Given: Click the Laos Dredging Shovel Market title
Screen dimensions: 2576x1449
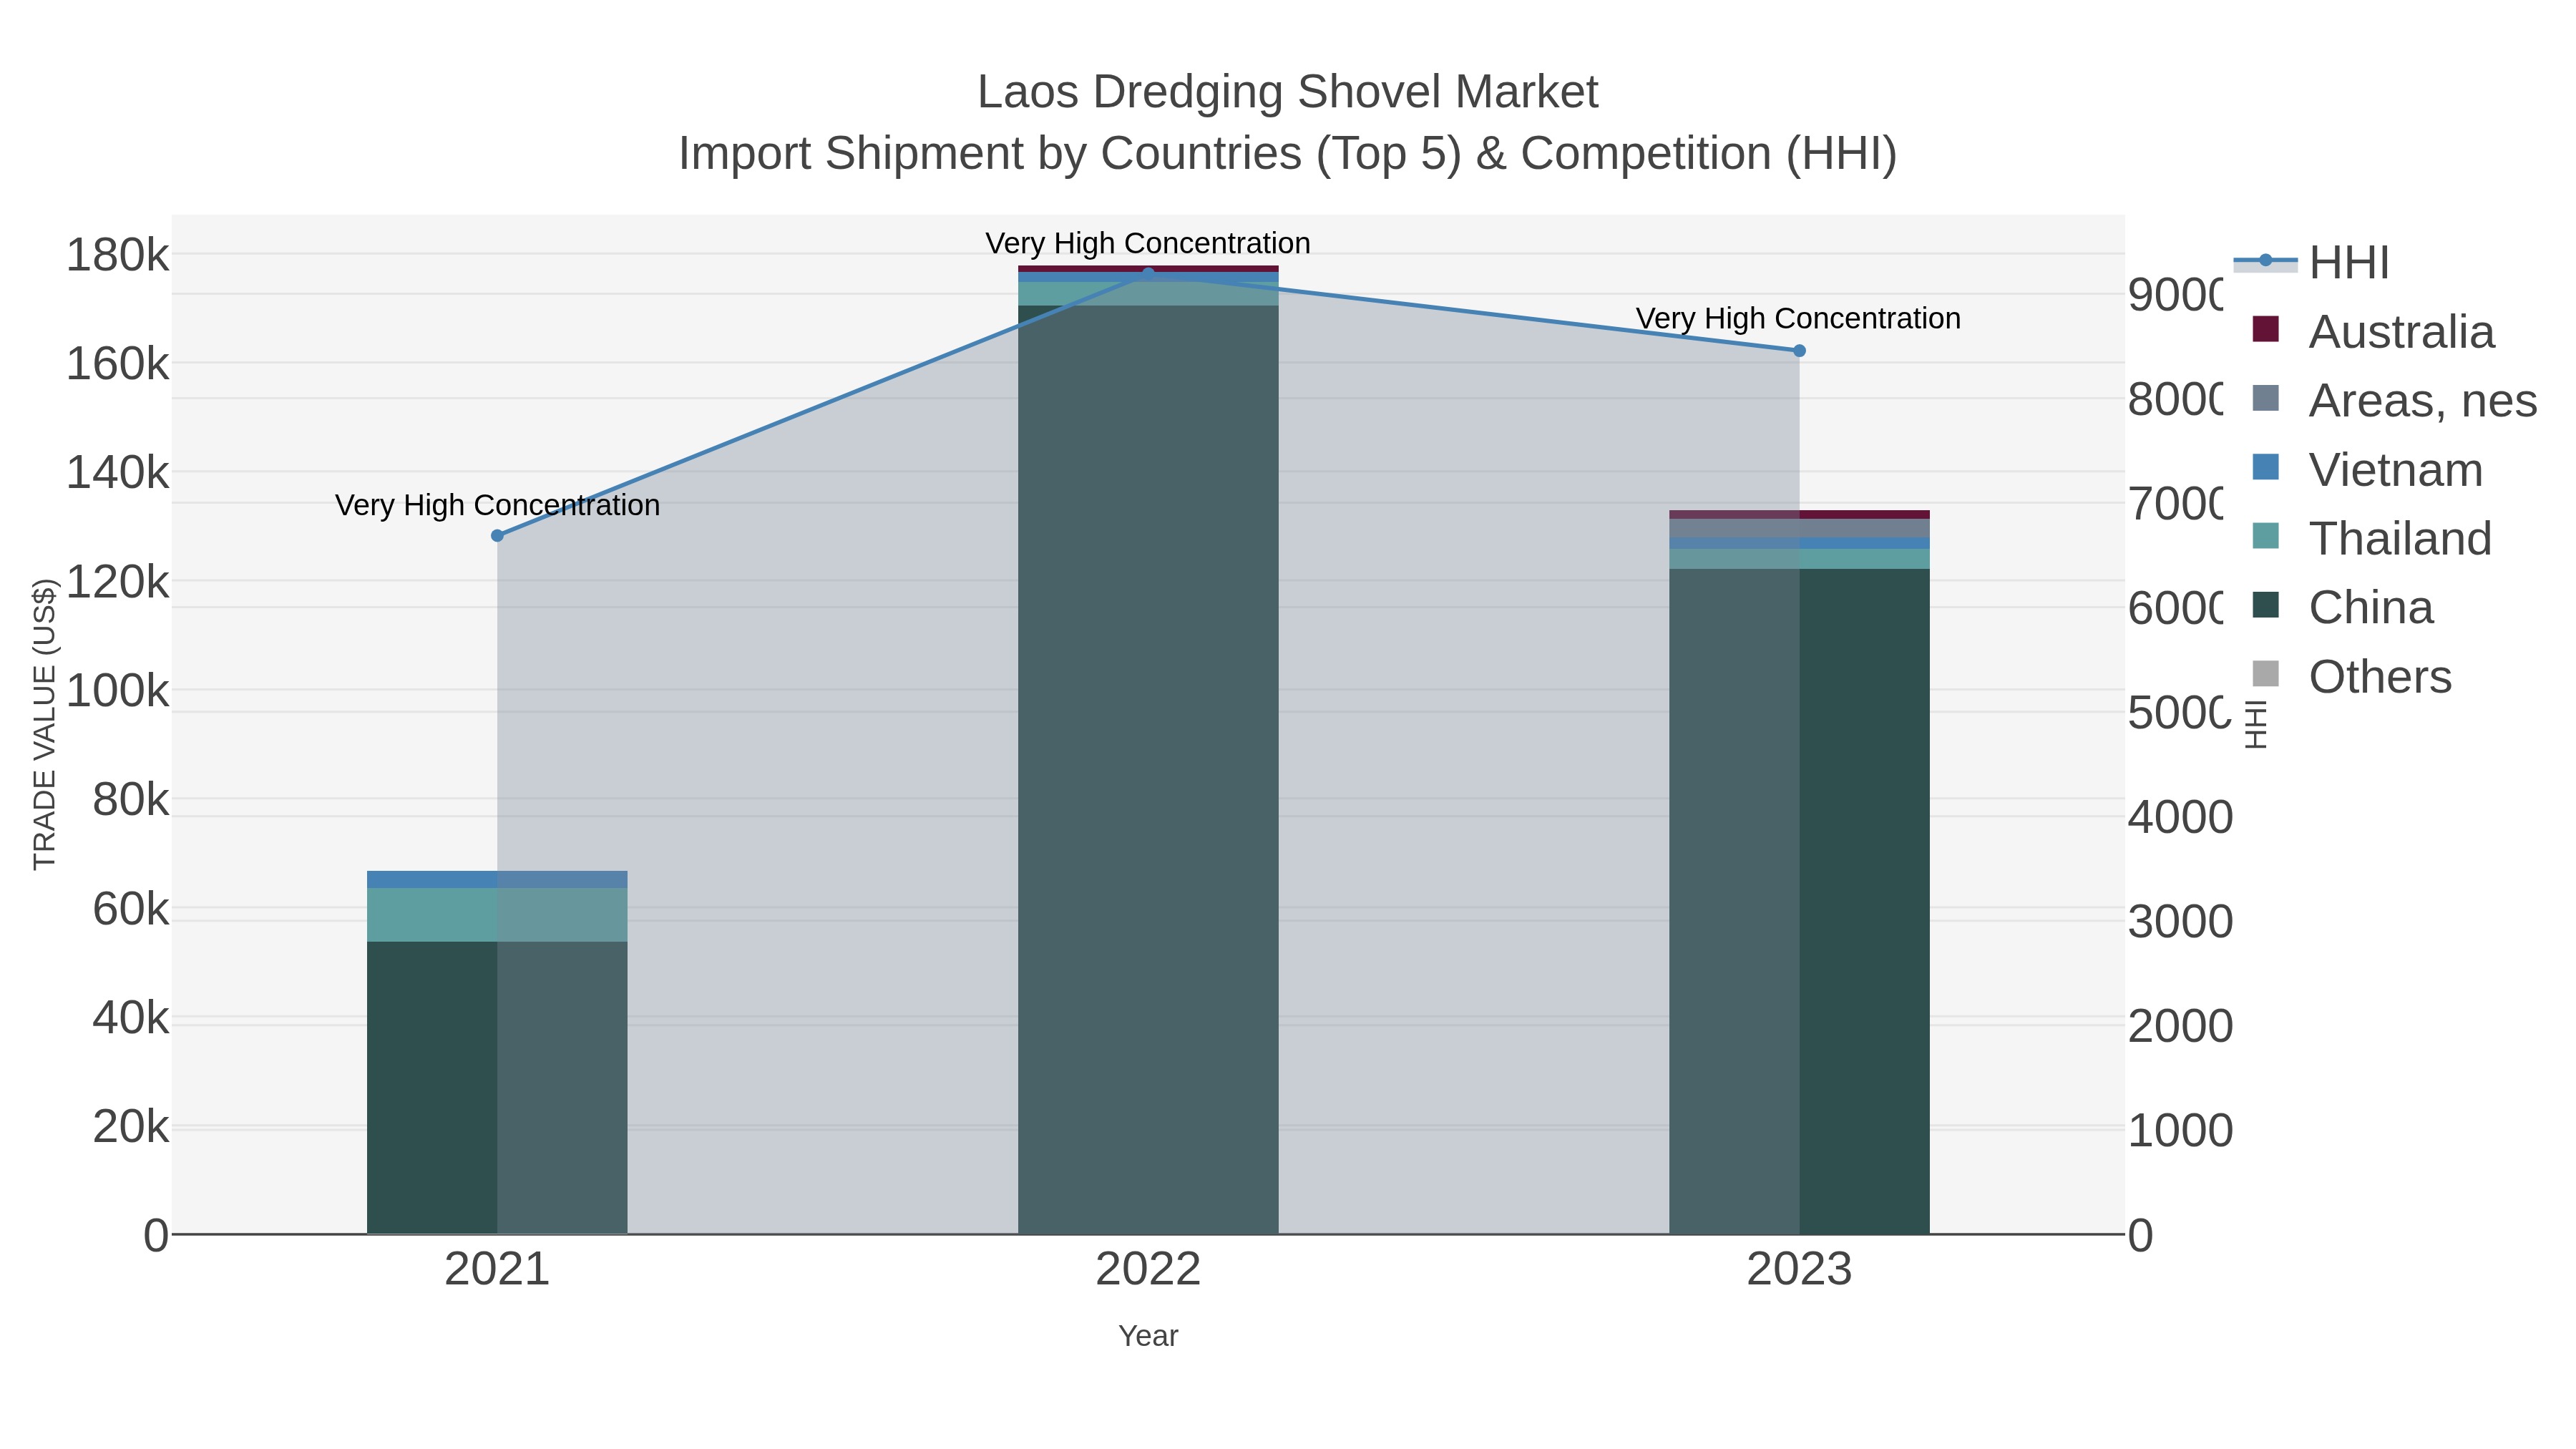Looking at the screenshot, I should tap(1288, 92).
